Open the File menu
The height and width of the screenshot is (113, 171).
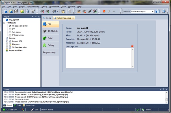[4, 7]
